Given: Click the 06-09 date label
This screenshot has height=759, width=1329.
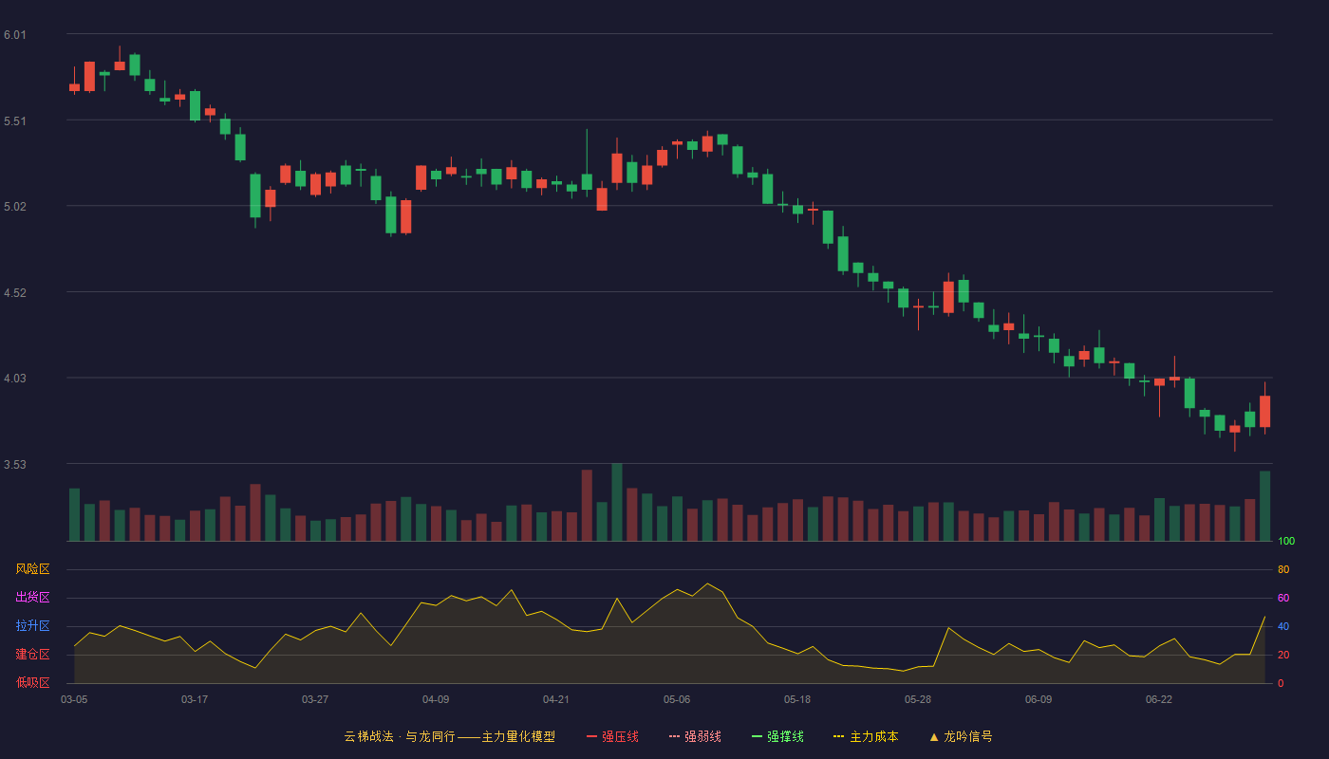Looking at the screenshot, I should point(1039,699).
